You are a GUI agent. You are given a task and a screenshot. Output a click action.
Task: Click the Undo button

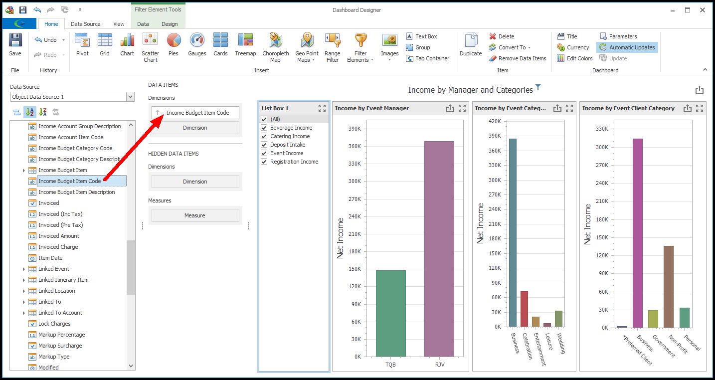click(x=45, y=40)
